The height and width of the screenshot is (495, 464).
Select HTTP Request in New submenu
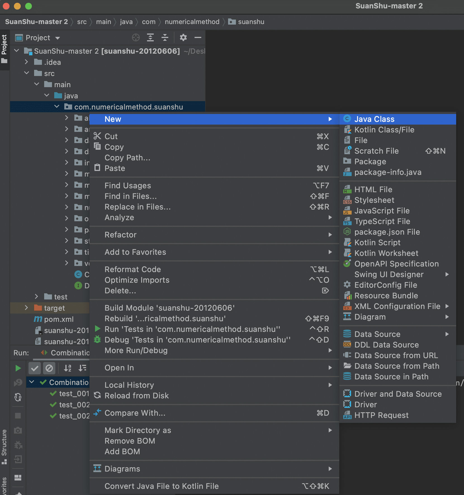398,415
